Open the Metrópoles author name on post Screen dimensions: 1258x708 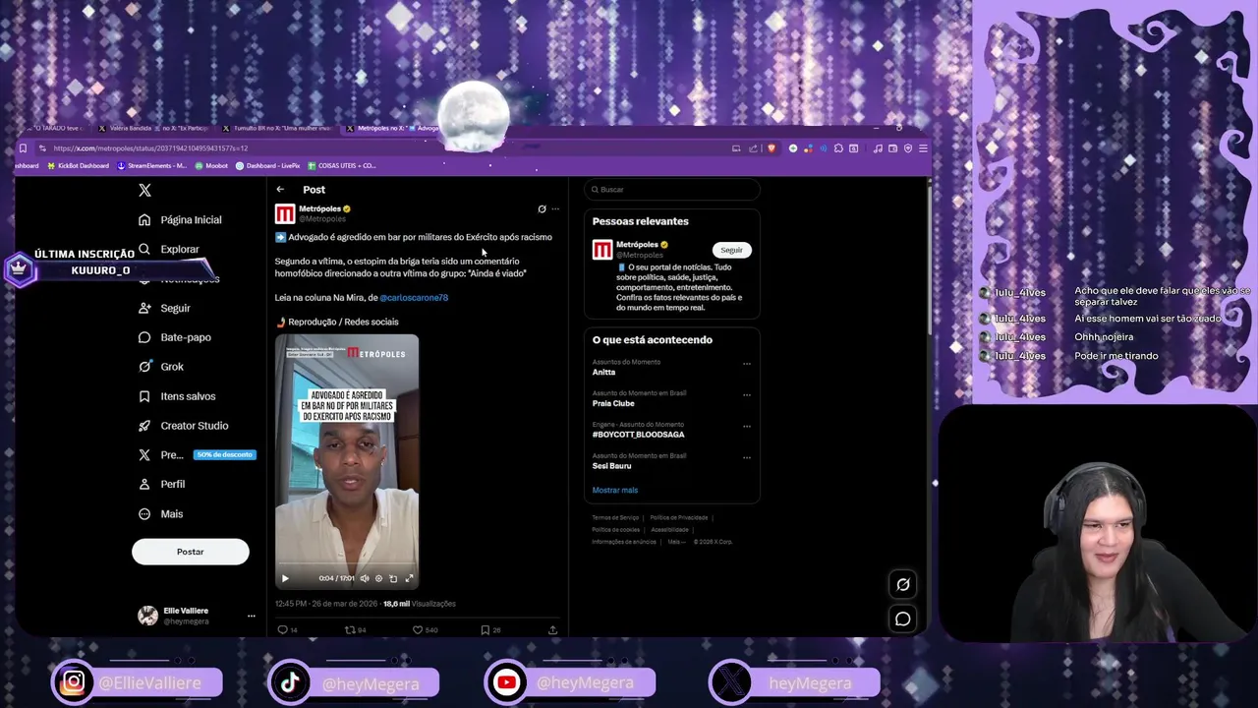pyautogui.click(x=319, y=208)
